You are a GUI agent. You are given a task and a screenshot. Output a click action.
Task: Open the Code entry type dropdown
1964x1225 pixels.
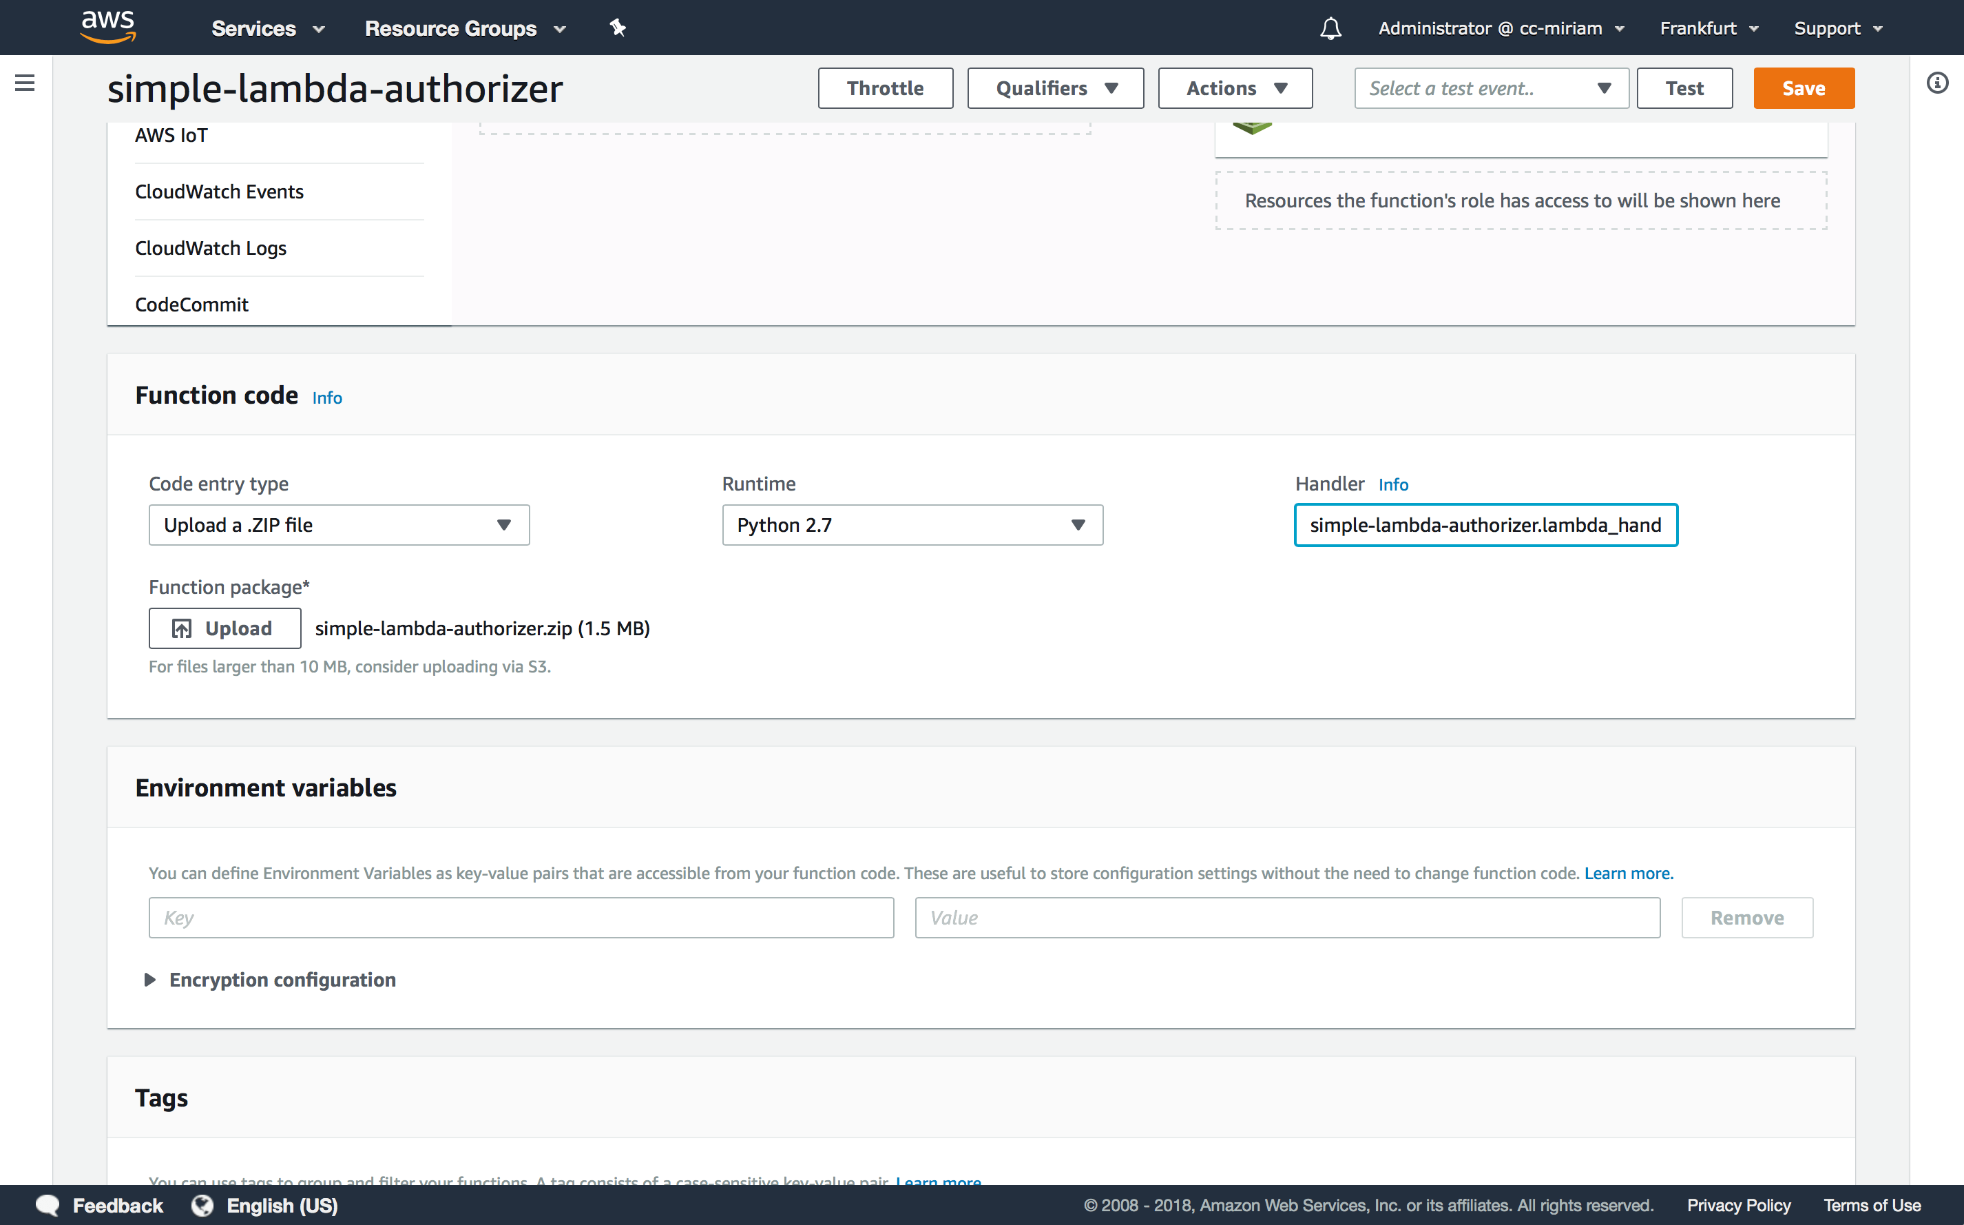[x=338, y=525]
